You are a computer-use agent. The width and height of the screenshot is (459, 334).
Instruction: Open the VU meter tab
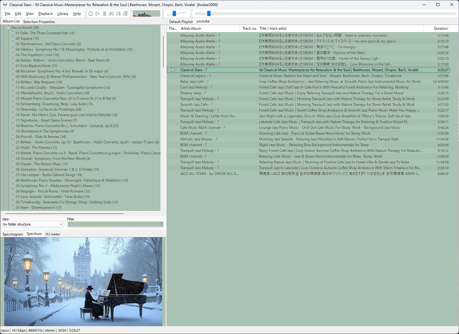[52, 234]
